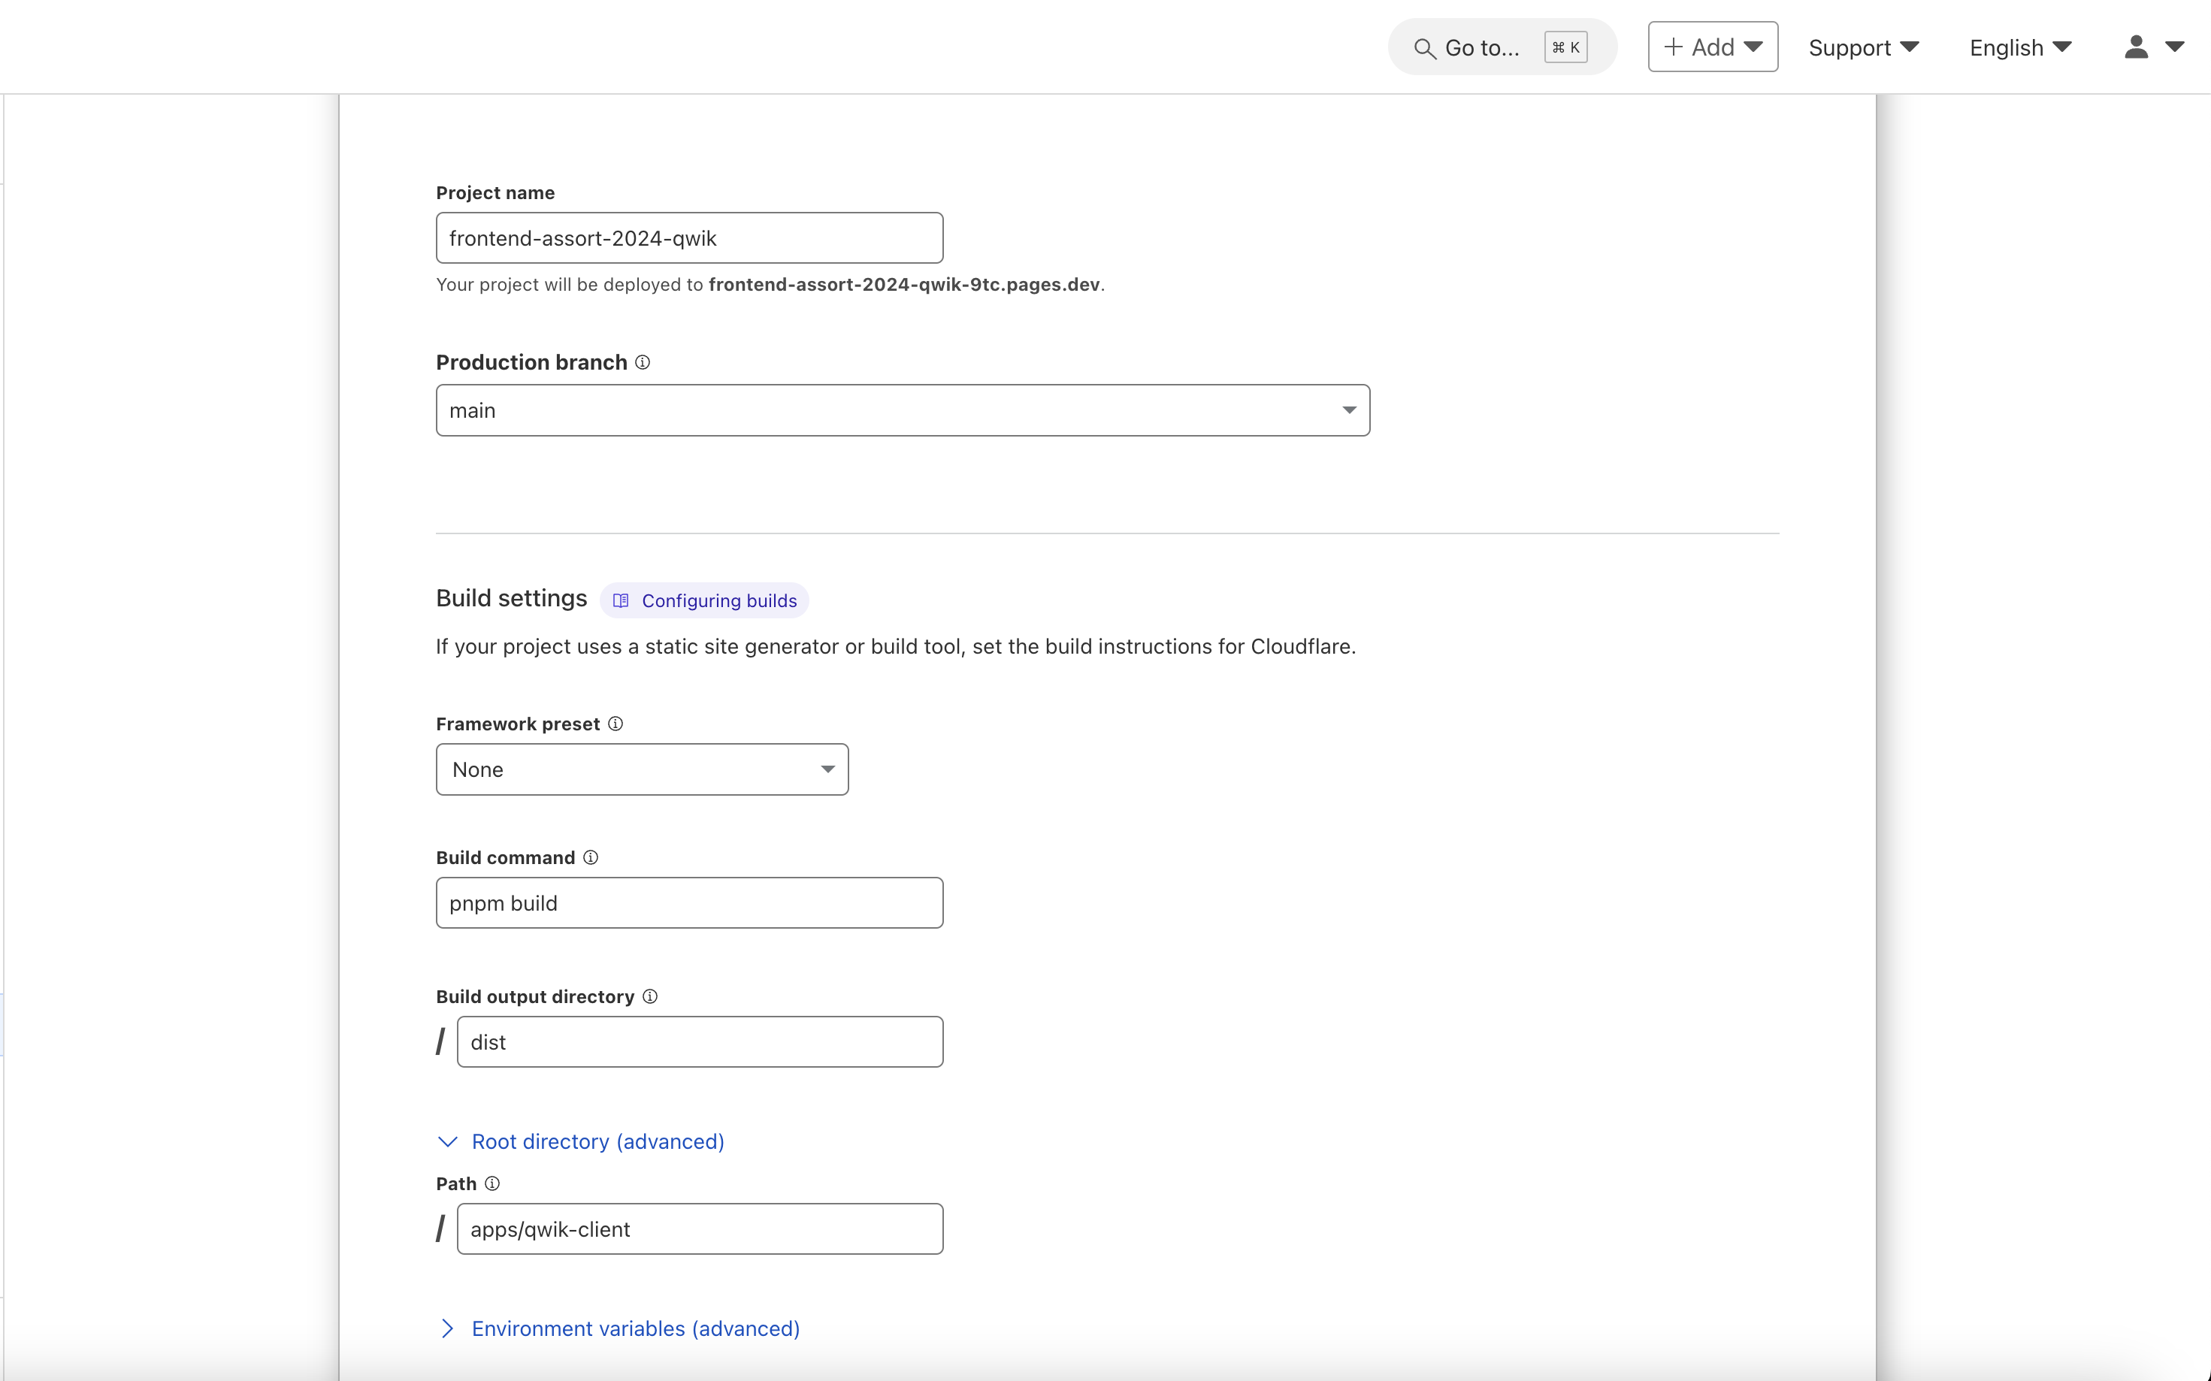Click the Build output directory dist field
Screen dimensions: 2211x1381
point(699,1042)
